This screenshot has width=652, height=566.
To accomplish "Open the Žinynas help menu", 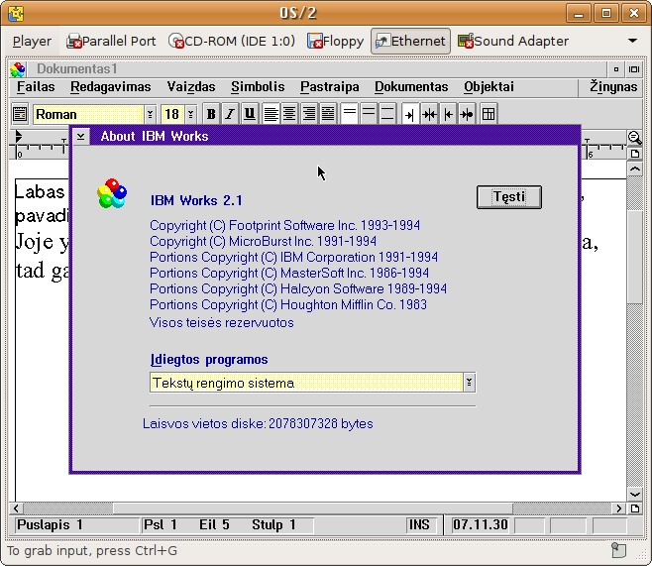I will click(x=613, y=86).
